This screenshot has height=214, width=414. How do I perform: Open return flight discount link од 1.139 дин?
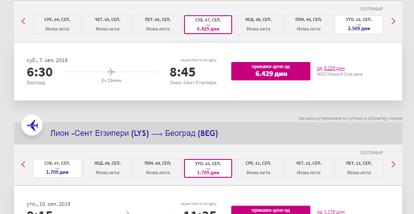point(331,212)
